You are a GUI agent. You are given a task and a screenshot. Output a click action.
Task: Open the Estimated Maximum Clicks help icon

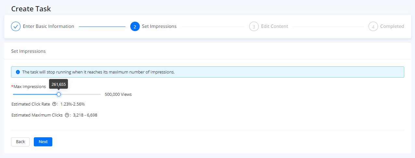point(67,115)
